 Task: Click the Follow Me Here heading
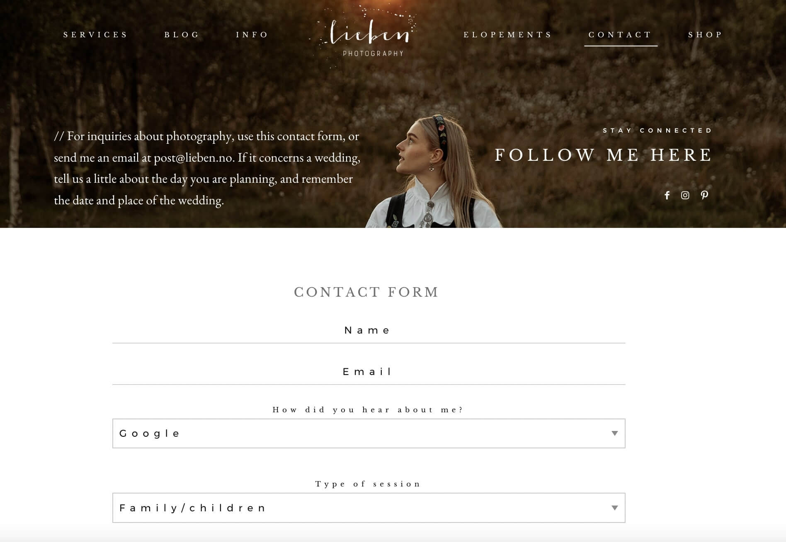coord(603,155)
